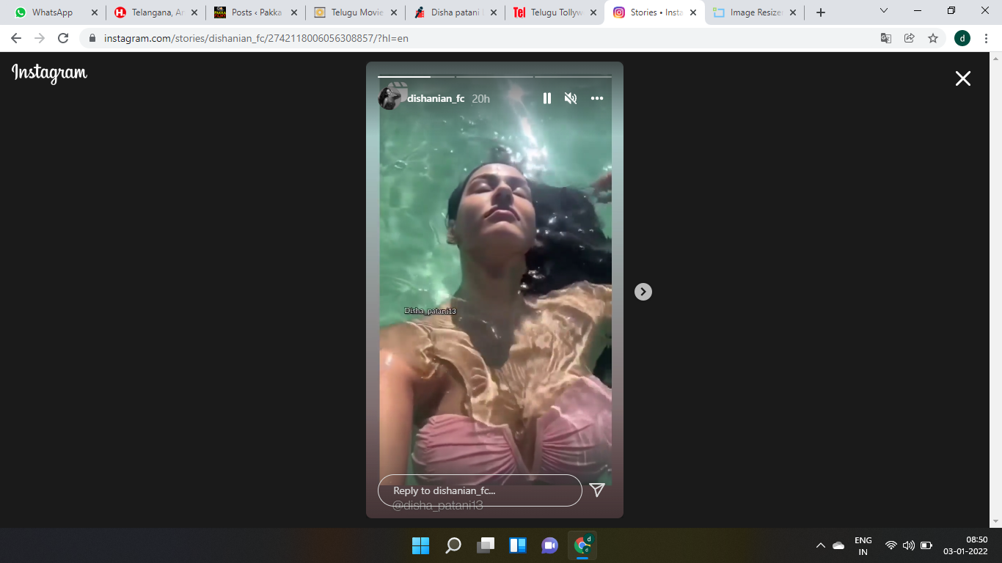
Task: Show hidden system tray icons
Action: [820, 545]
